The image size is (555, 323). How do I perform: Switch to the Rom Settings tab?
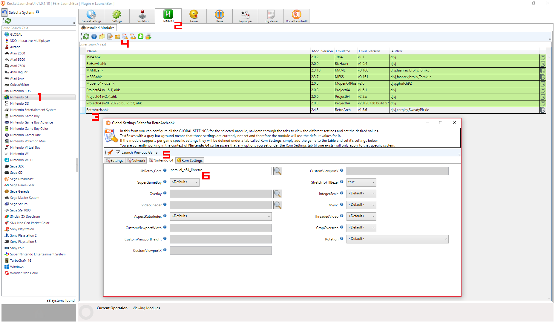click(190, 161)
